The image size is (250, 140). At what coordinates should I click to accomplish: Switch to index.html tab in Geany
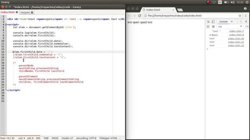pyautogui.click(x=8, y=12)
